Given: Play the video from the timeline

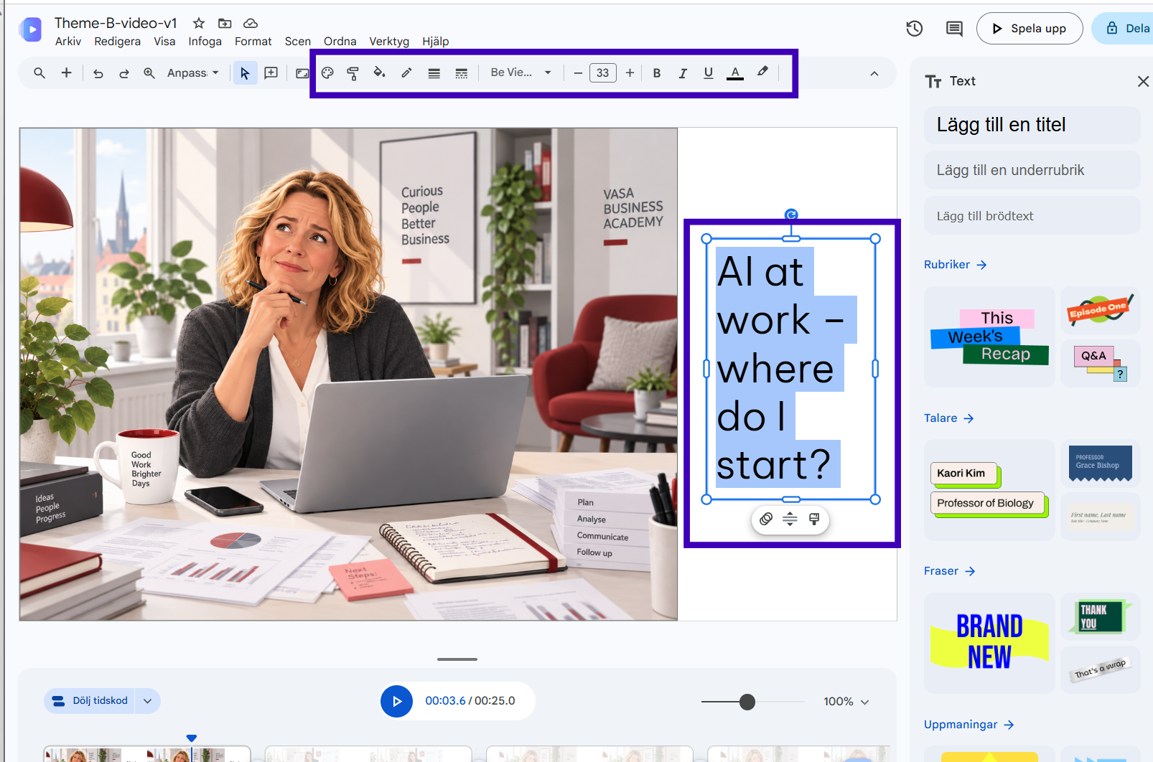Looking at the screenshot, I should (396, 701).
